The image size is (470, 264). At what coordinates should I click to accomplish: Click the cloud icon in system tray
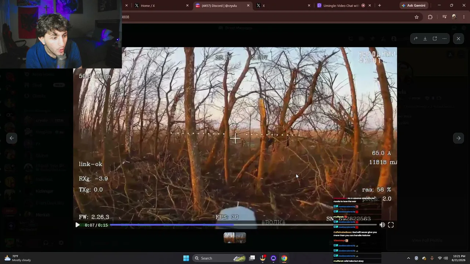point(424,258)
